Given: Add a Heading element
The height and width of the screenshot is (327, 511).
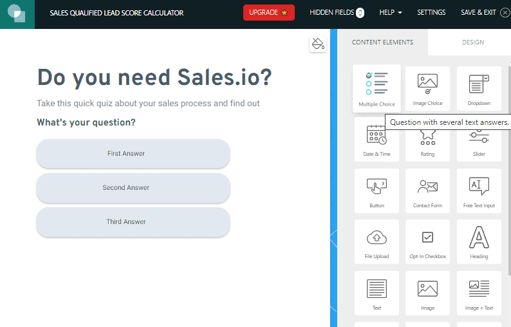Looking at the screenshot, I should click(x=479, y=241).
